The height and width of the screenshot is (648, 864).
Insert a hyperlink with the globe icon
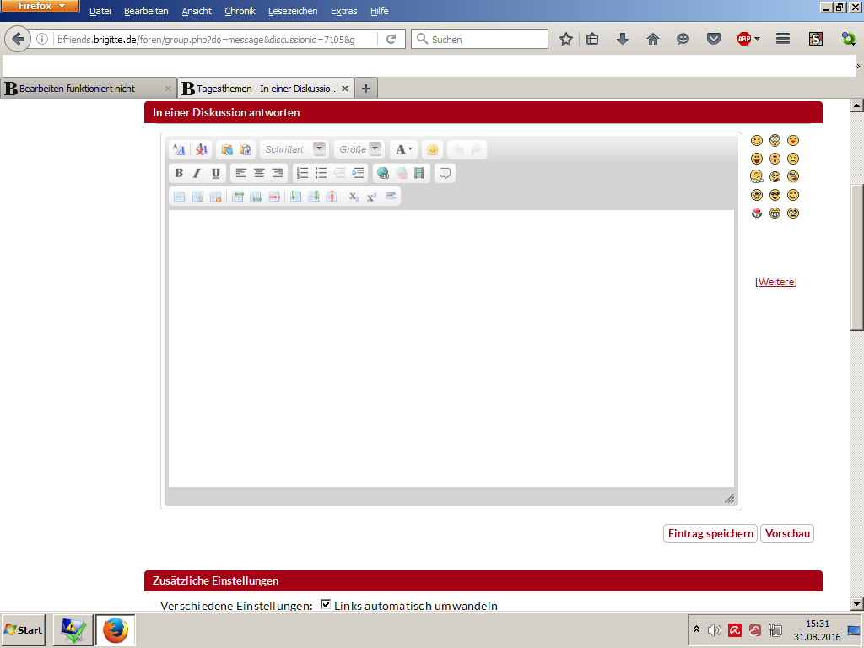click(383, 173)
